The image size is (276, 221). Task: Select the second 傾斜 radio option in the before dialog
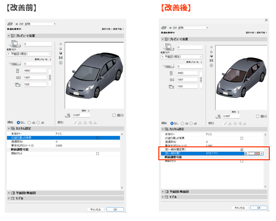point(29,122)
